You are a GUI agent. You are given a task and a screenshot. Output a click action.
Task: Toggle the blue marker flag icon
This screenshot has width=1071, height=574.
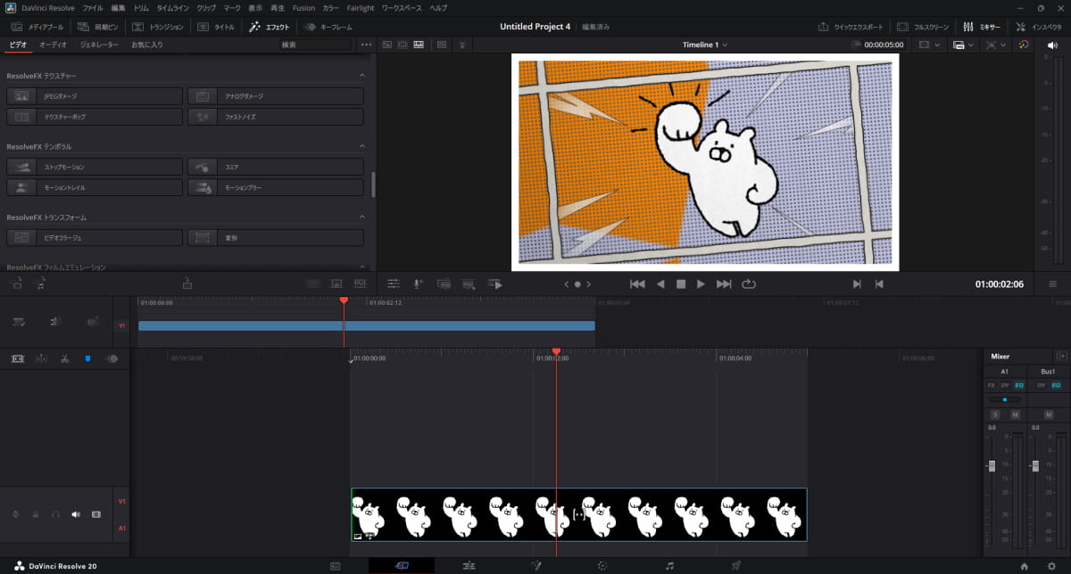87,358
